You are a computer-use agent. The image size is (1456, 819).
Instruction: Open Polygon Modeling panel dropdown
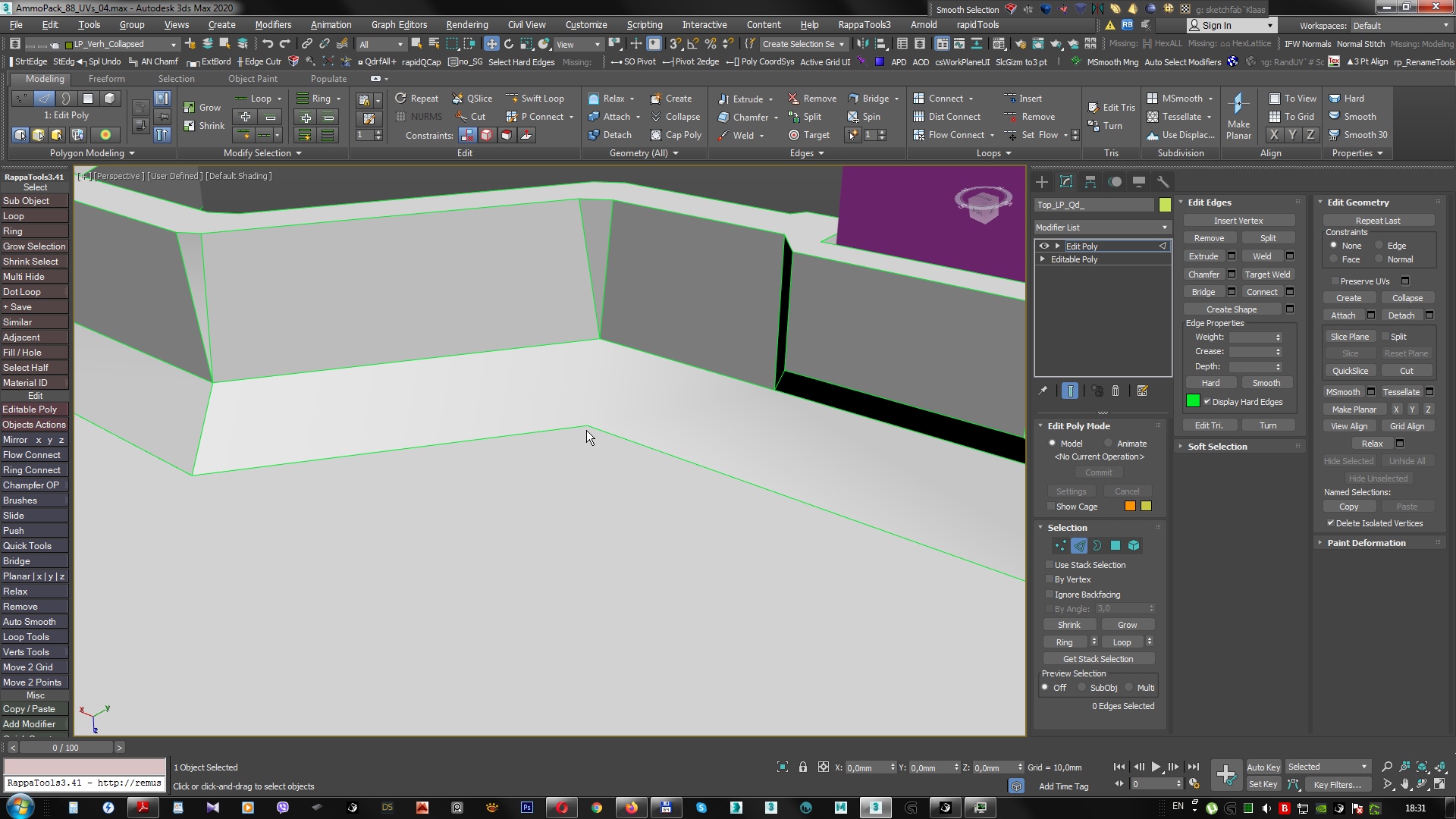(x=92, y=153)
